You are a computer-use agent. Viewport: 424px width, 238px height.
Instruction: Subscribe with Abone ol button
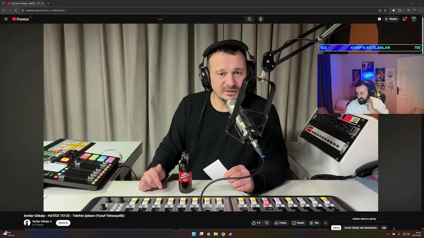tap(63, 223)
